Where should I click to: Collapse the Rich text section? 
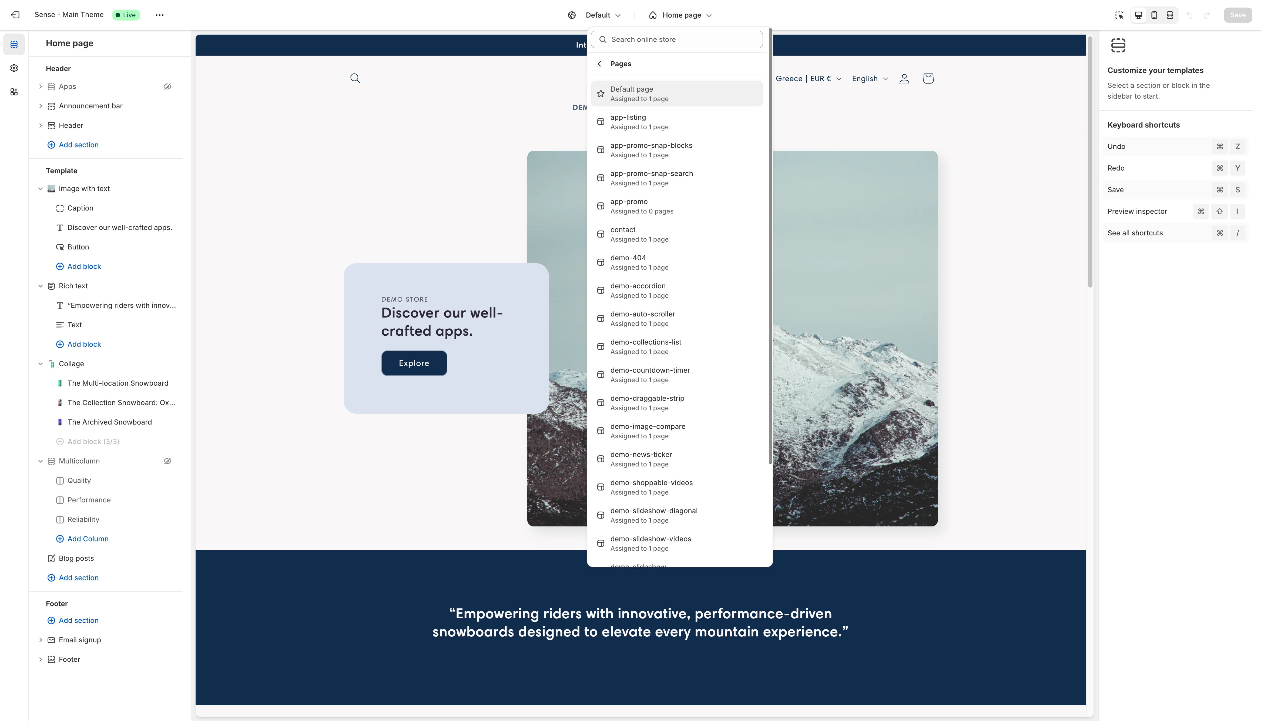pos(41,286)
